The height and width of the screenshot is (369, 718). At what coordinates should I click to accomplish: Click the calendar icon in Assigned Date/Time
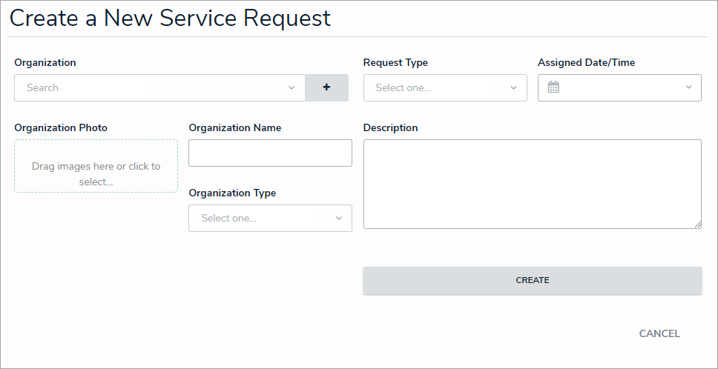point(553,87)
